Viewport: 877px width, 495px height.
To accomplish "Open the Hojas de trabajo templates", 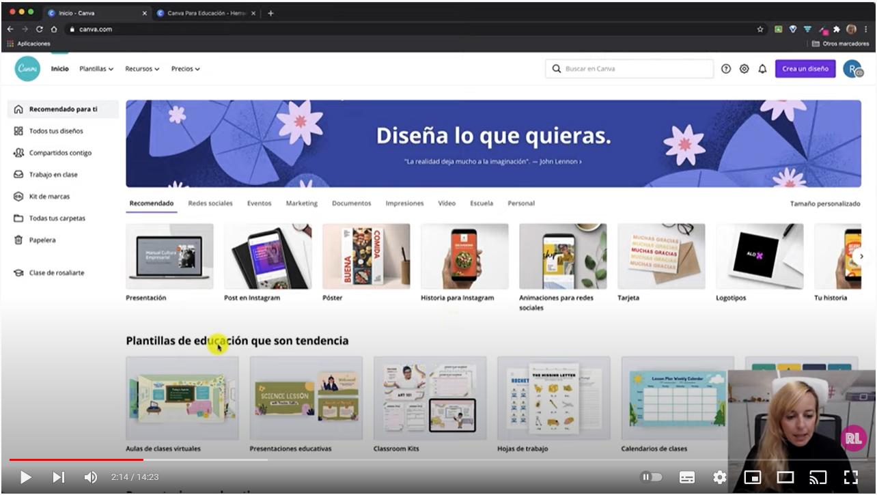I will click(x=554, y=398).
